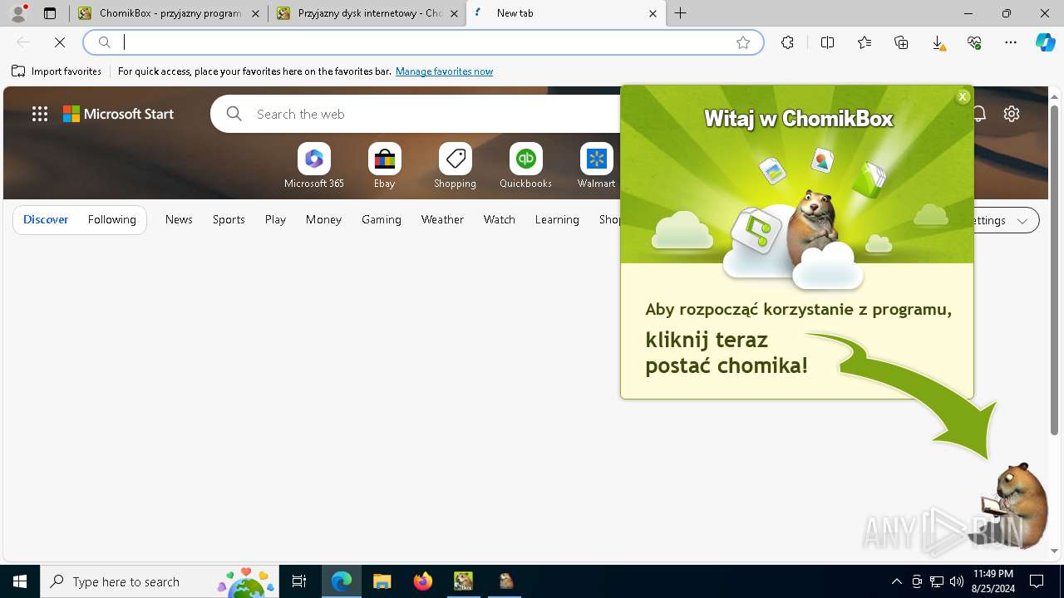
Task: Open the Extensions puzzle icon
Action: point(787,42)
